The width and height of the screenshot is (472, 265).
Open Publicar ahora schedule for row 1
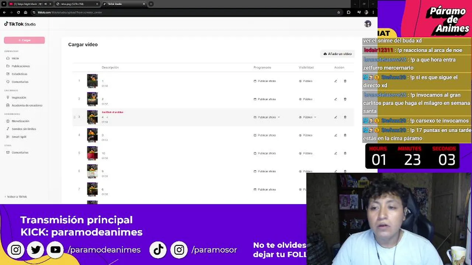(265, 81)
